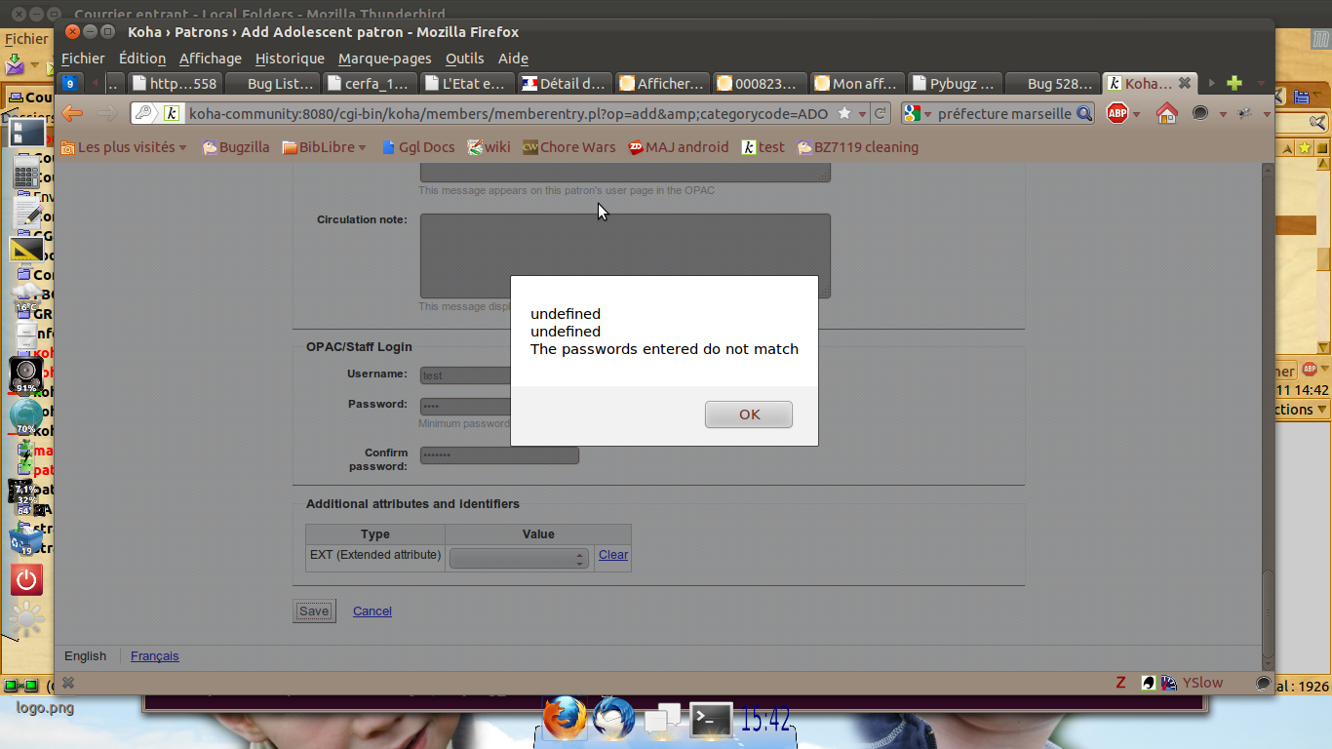Reload the page using the refresh icon

[x=880, y=114]
